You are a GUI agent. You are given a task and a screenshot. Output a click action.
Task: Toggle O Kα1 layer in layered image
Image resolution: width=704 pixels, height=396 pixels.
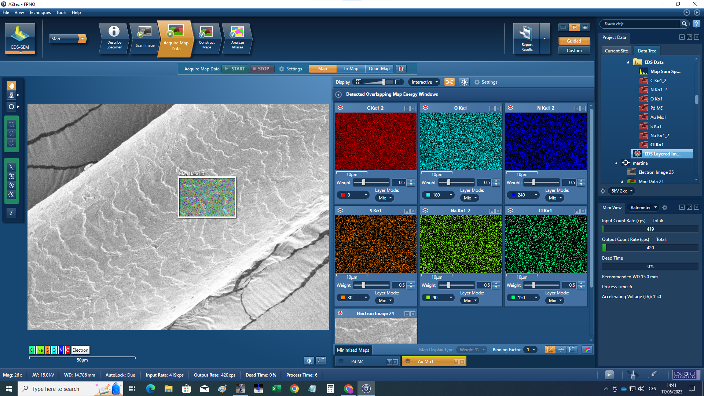(425, 108)
